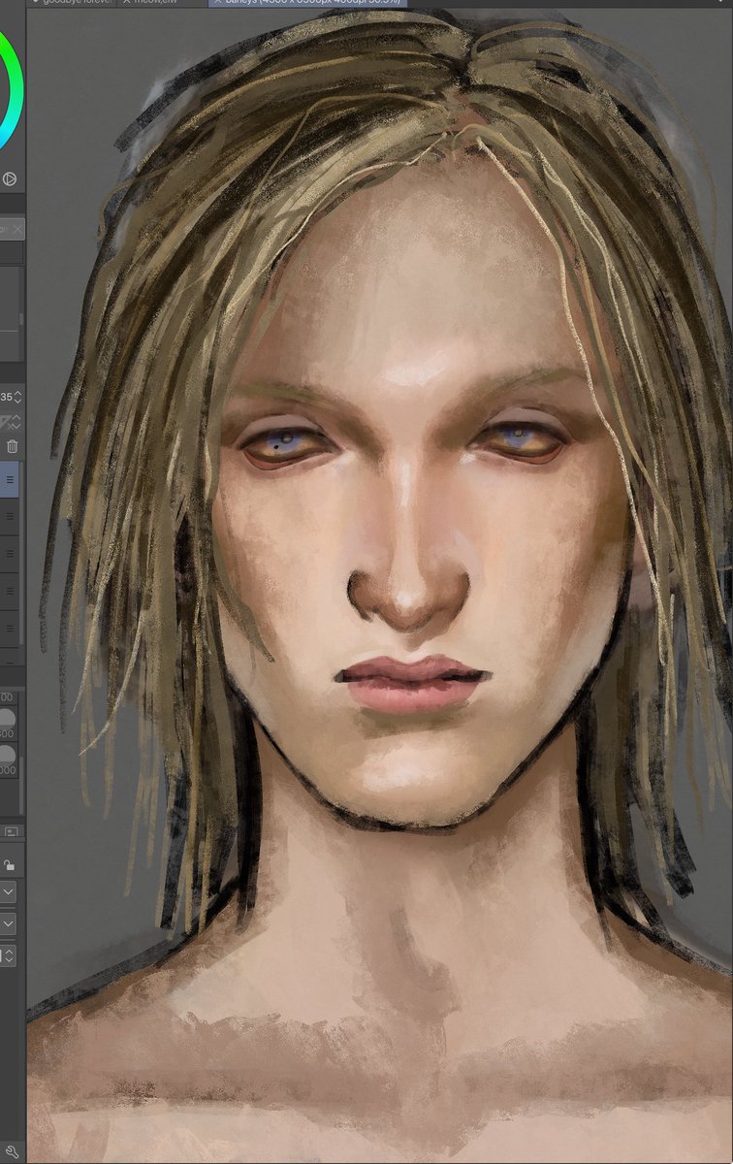
Task: Open the first dropdown below the lock icon
Action: 8,892
